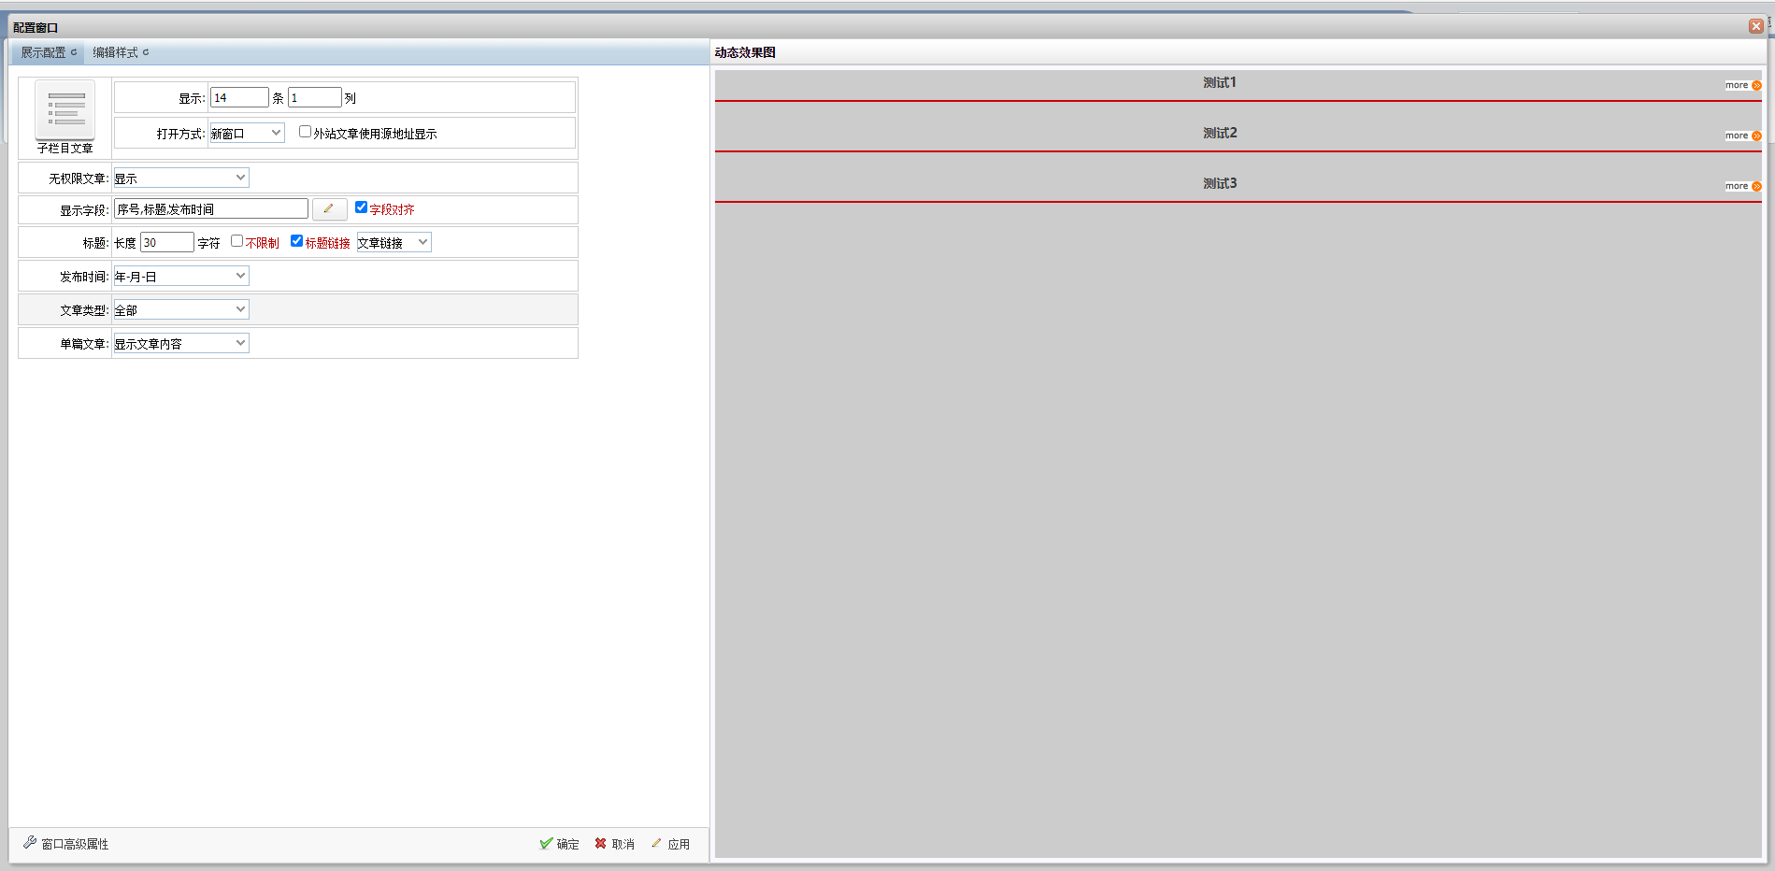Click the refresh icon on 编辑样式 tab
The width and height of the screenshot is (1775, 871).
coord(146,52)
